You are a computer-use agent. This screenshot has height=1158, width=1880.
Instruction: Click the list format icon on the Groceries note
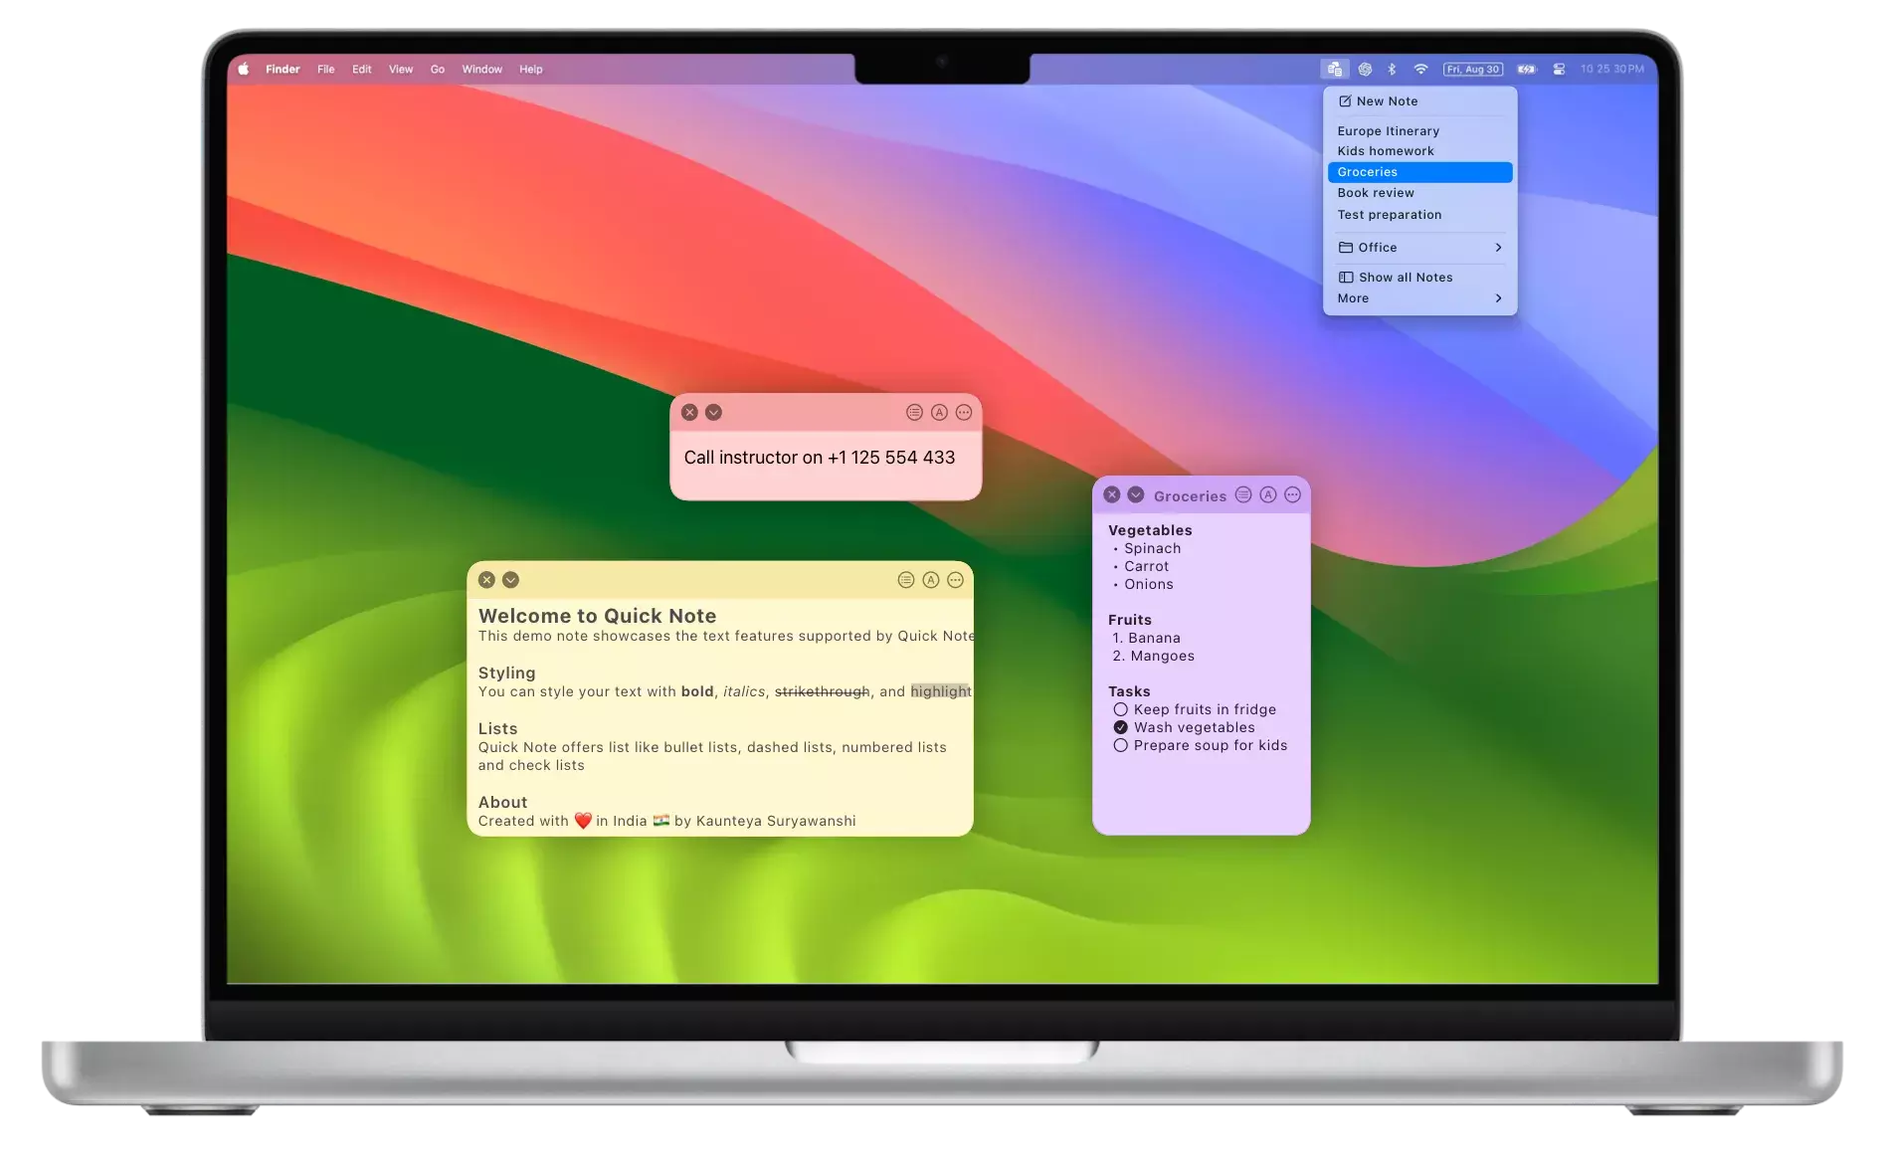tap(1243, 494)
